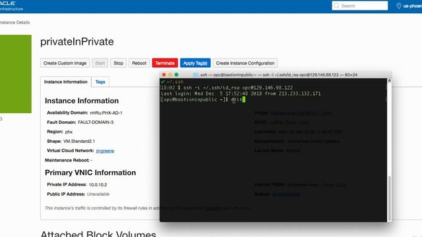
Task: Click the Maintenance Reboot label
Action: pyautogui.click(x=67, y=161)
